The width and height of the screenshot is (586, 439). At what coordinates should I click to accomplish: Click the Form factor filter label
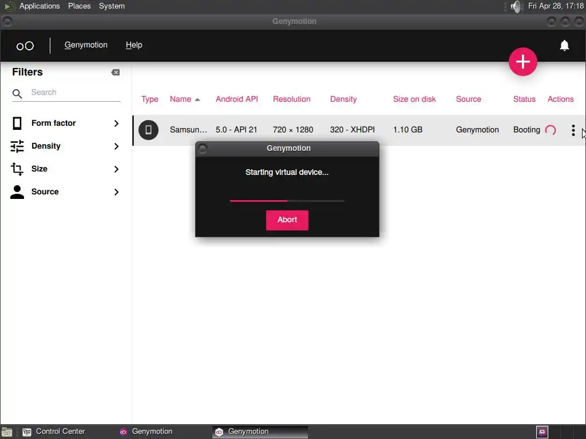[53, 123]
